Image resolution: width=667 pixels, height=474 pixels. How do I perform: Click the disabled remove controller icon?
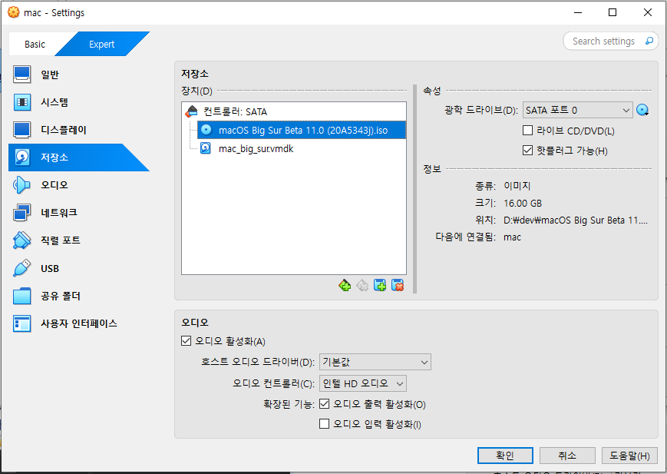[x=362, y=285]
